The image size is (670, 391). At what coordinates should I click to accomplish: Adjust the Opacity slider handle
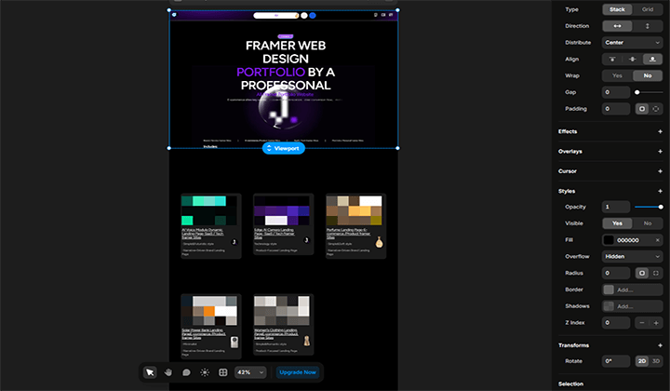click(x=661, y=207)
